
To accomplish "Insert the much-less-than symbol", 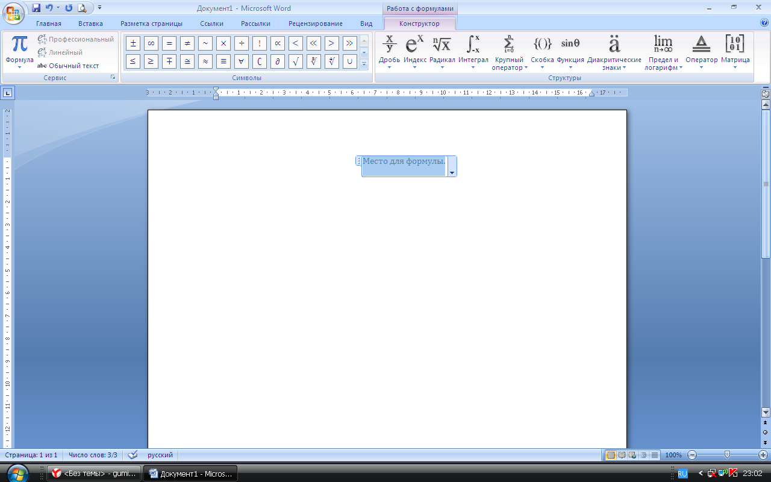I will click(313, 43).
